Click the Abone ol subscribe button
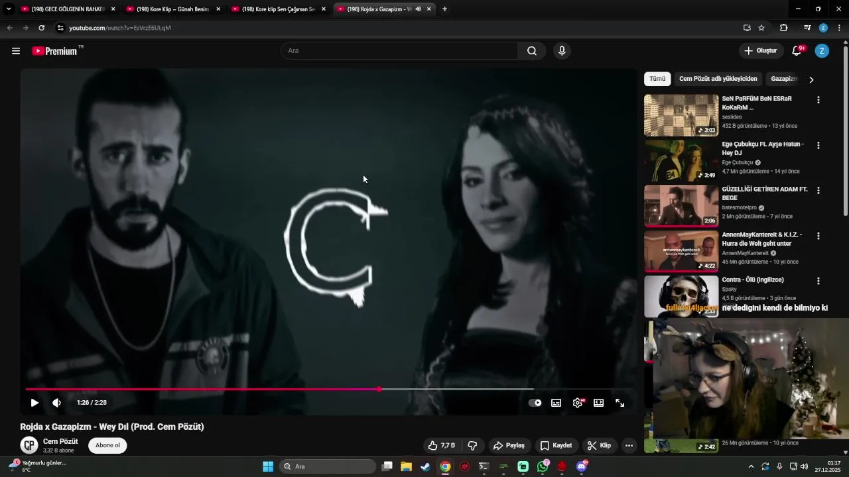Viewport: 849px width, 477px height. coord(107,445)
